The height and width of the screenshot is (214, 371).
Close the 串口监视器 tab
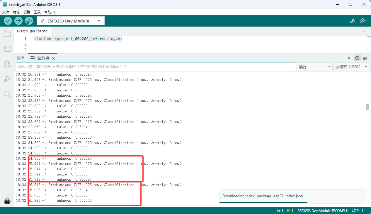pos(53,58)
